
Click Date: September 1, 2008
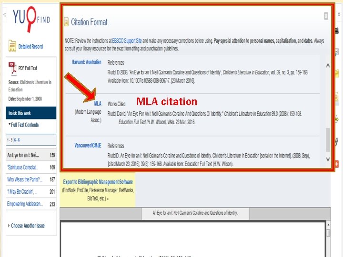pyautogui.click(x=25, y=99)
